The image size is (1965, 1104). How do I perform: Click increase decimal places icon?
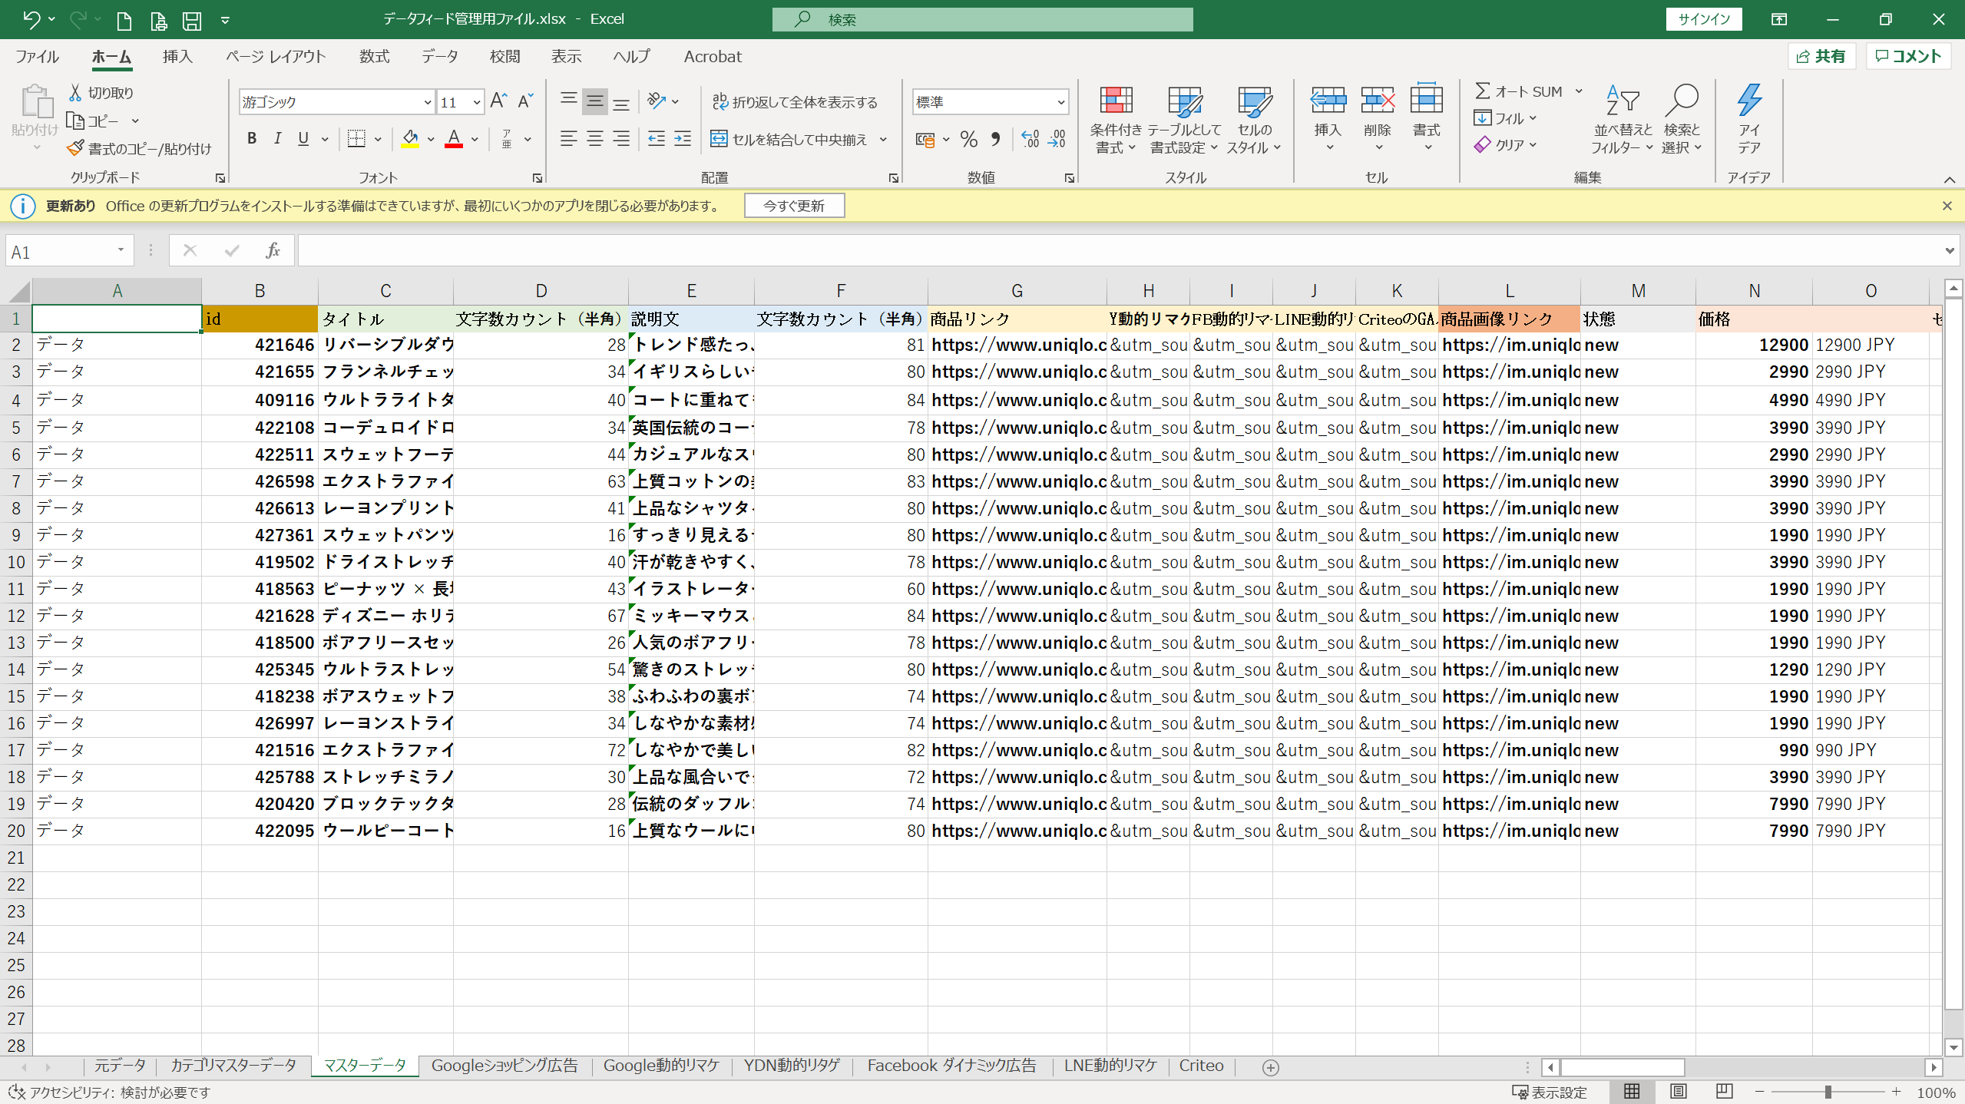(1030, 139)
